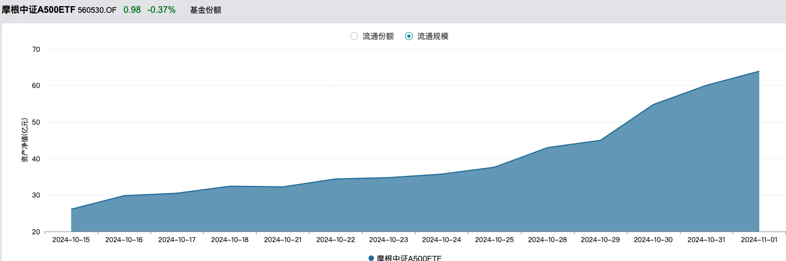The height and width of the screenshot is (261, 786).
Task: Click the legend label 摩根中证A500ETF
Action: tap(409, 258)
